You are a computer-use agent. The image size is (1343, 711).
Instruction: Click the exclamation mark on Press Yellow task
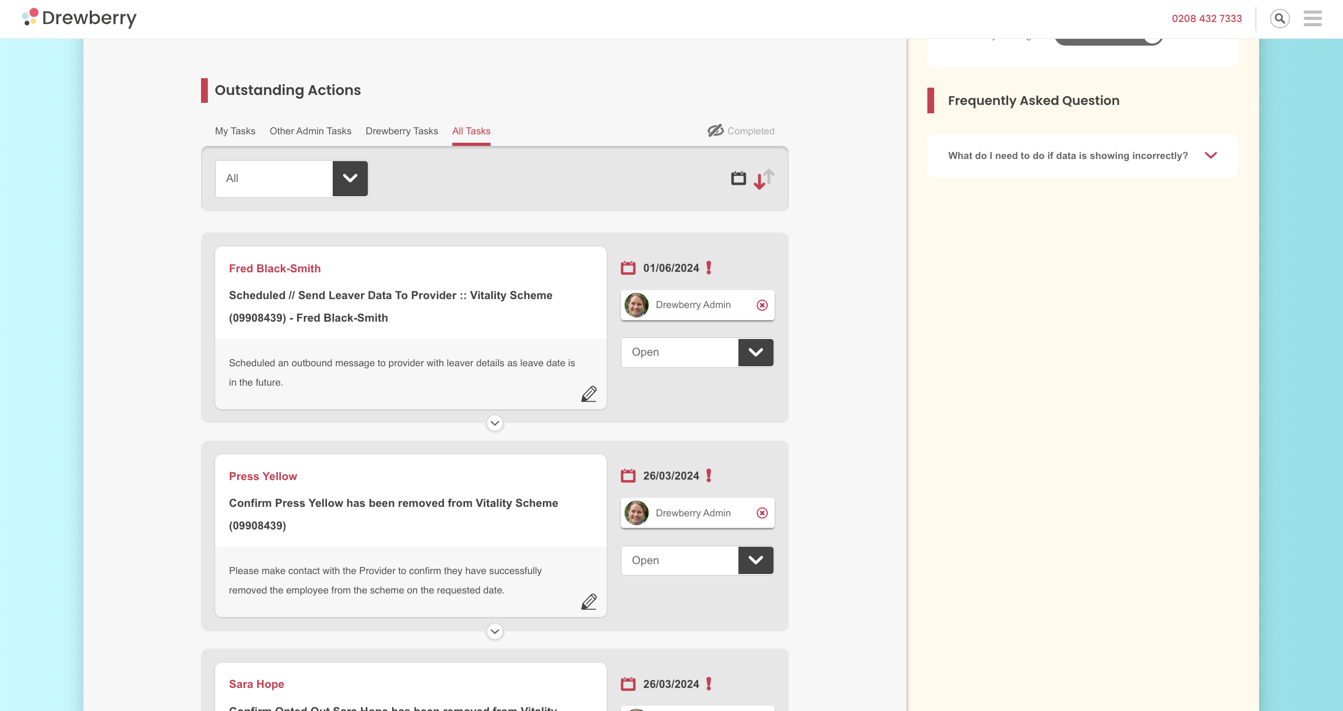(x=708, y=476)
